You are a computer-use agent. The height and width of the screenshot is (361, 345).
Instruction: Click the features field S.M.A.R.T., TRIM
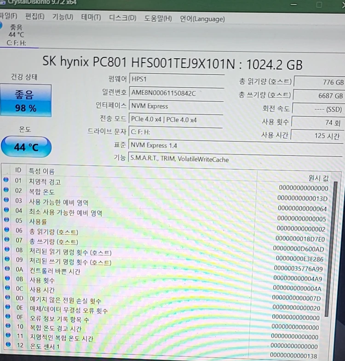tap(235, 159)
